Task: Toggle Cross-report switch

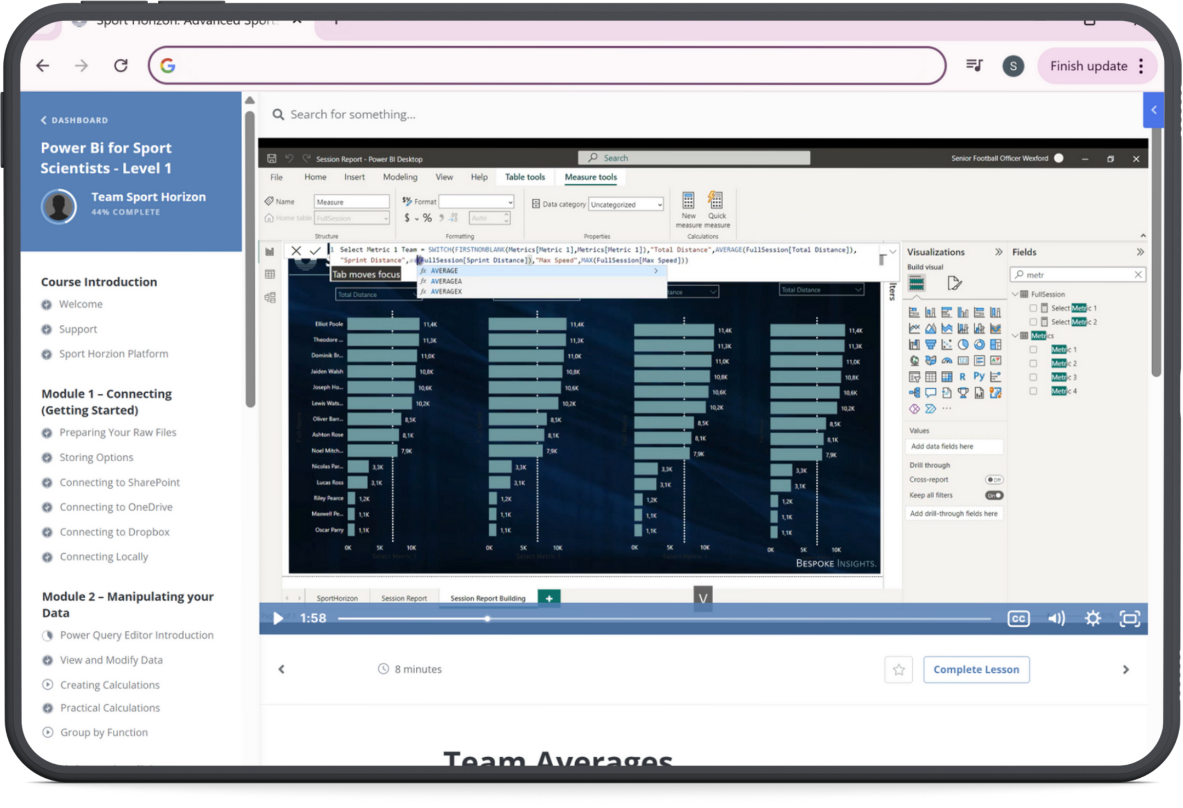Action: point(994,480)
